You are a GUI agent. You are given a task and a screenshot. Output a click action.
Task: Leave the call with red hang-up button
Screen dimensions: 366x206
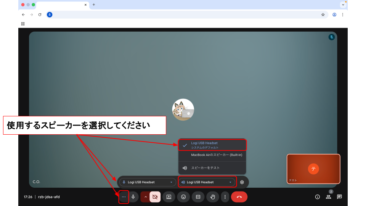[239, 197]
